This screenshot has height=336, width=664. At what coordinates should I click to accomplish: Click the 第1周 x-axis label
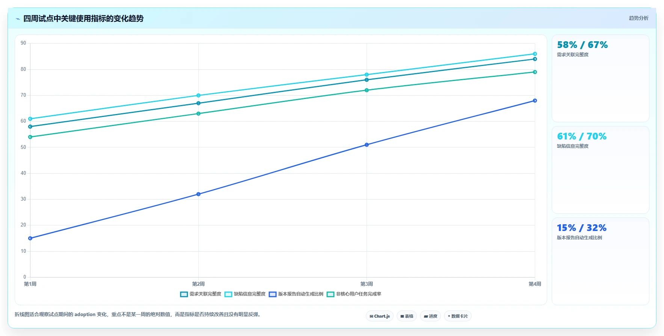click(30, 284)
